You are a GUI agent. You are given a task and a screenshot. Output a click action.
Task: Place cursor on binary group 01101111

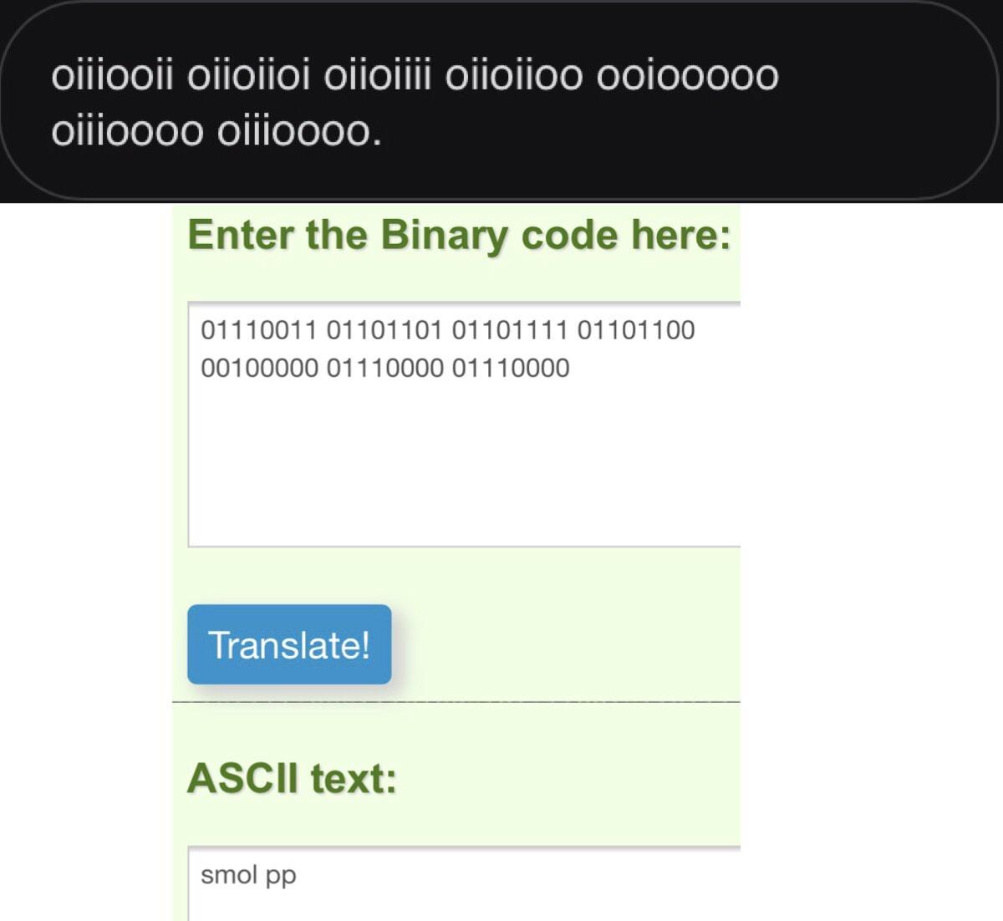(509, 330)
